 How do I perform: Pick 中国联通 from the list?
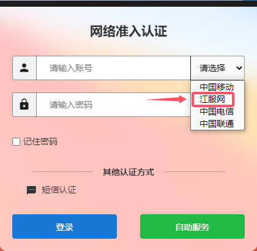pyautogui.click(x=217, y=124)
